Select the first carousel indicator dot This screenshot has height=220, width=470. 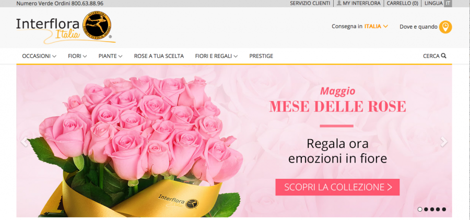tap(420, 209)
